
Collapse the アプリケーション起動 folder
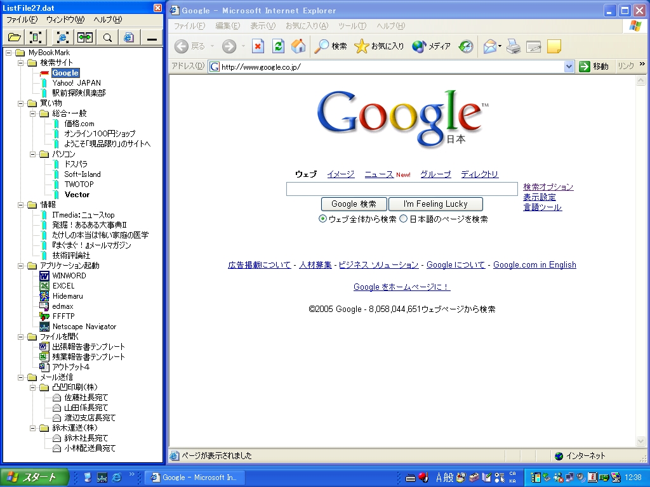[21, 266]
